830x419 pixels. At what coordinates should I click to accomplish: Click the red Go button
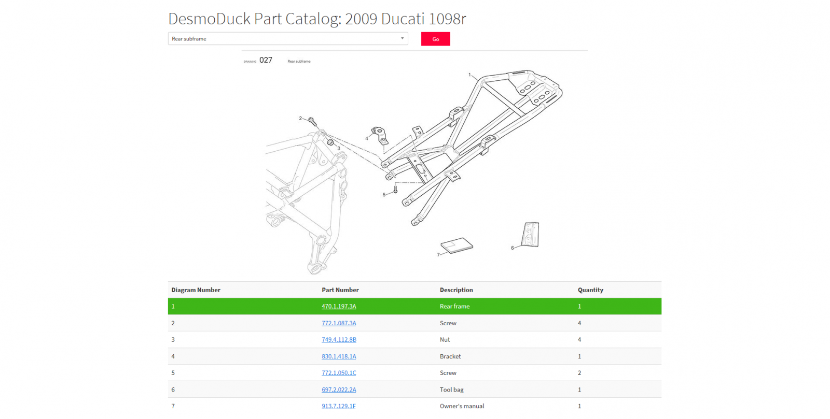435,39
